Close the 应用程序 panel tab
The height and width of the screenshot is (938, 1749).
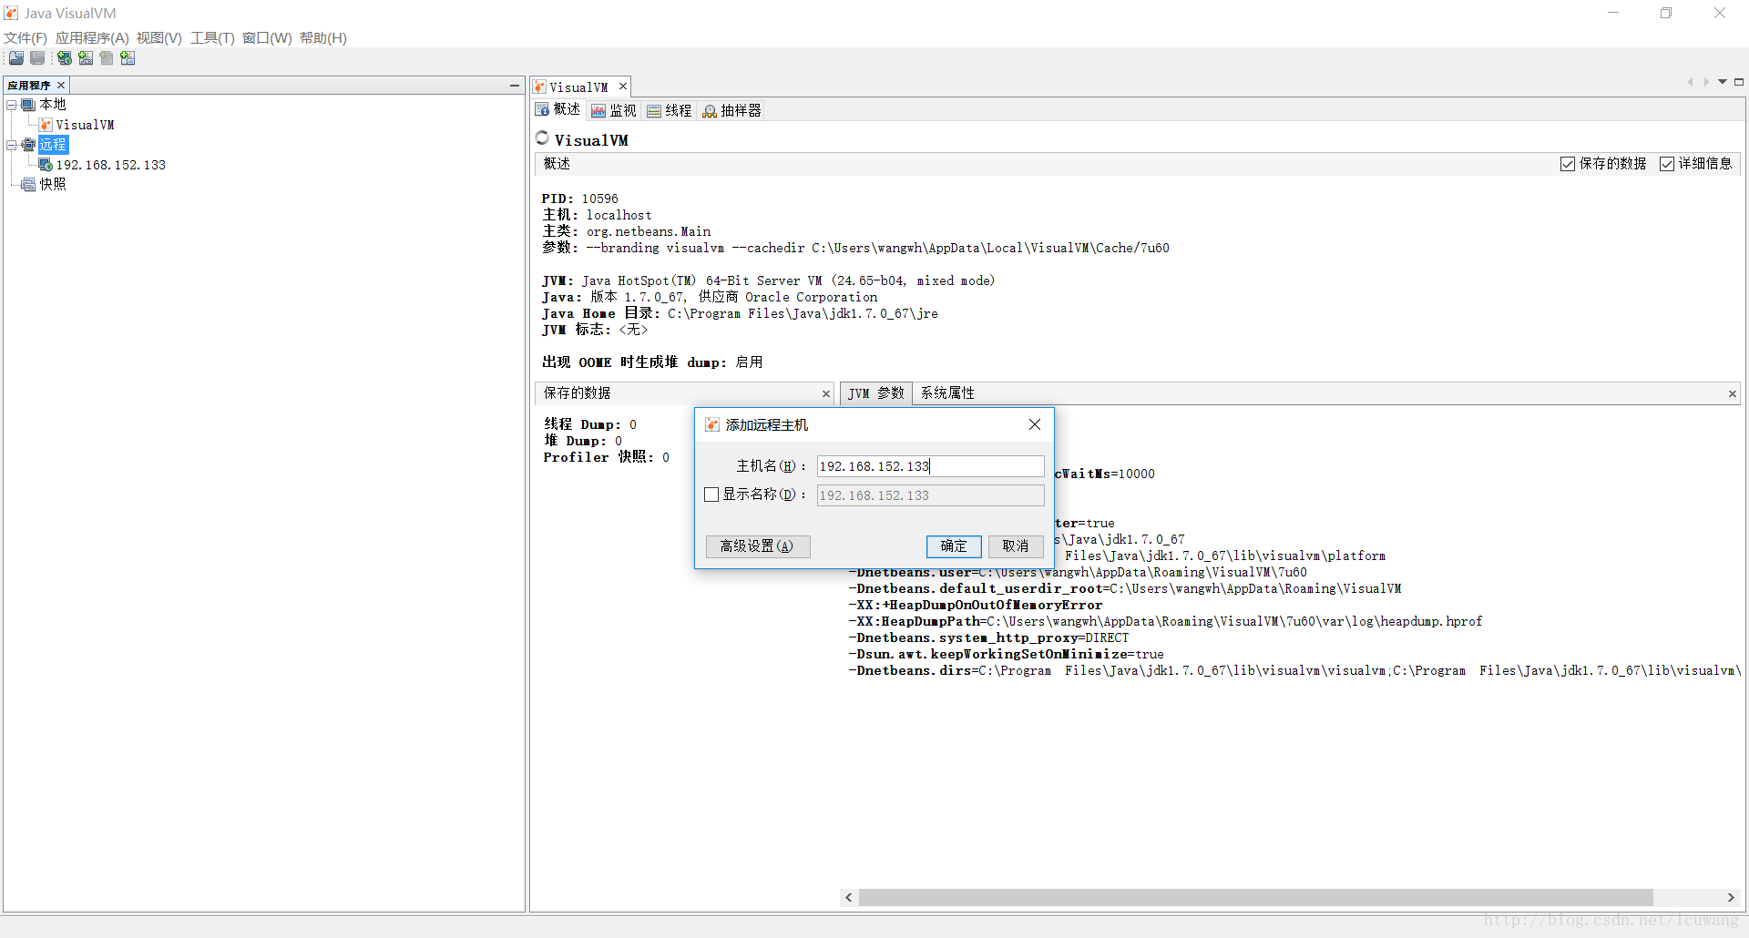point(61,86)
